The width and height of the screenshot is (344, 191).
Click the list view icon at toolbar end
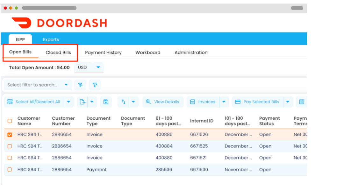[301, 102]
